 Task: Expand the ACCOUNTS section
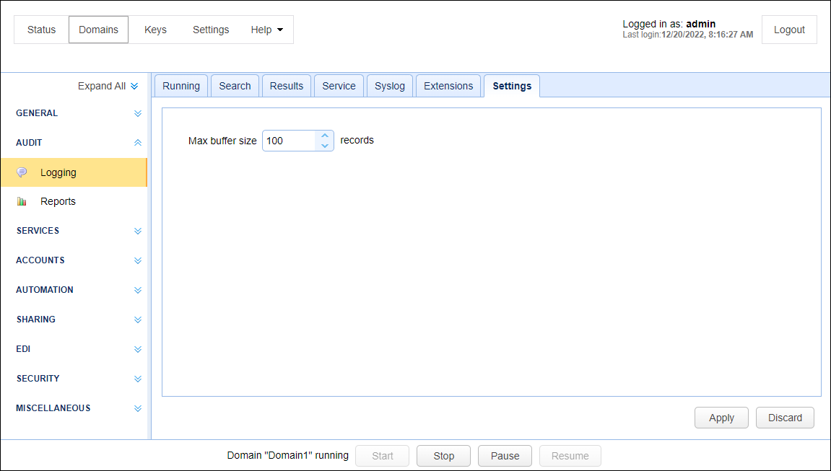point(138,260)
